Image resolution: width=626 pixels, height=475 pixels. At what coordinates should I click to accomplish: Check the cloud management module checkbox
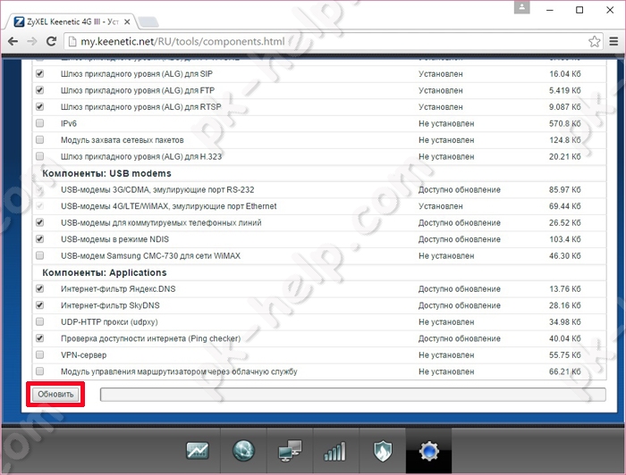(x=40, y=371)
